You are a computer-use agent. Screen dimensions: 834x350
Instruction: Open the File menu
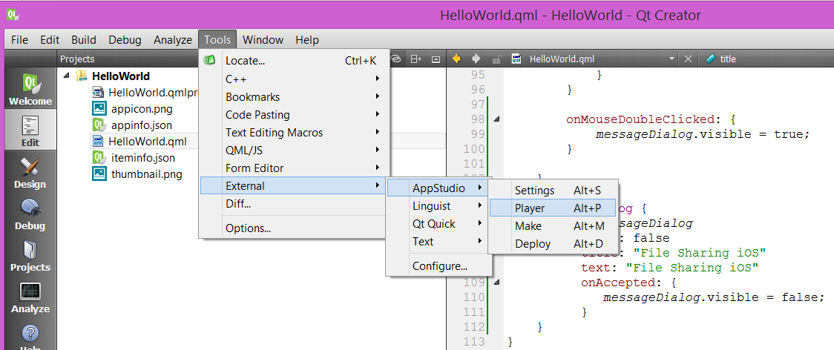pyautogui.click(x=20, y=40)
